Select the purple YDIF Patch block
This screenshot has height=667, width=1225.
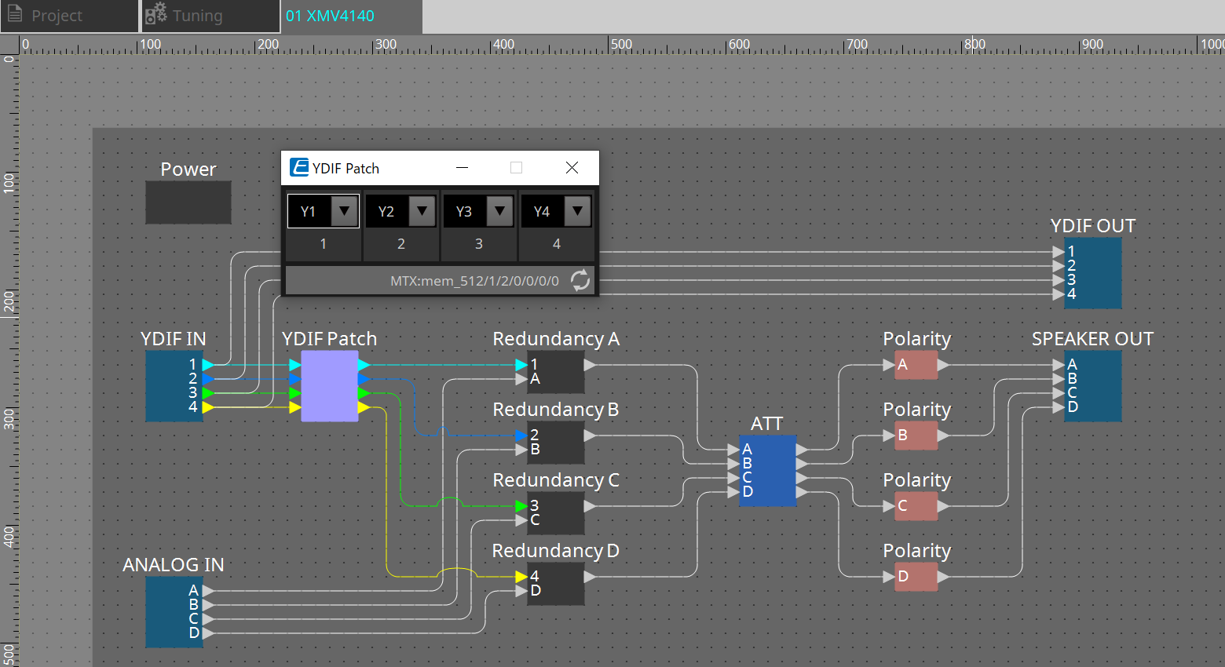click(330, 386)
